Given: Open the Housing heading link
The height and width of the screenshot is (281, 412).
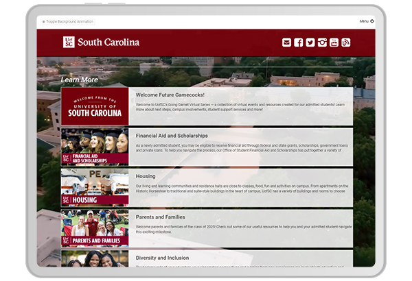Looking at the screenshot, I should tap(146, 176).
